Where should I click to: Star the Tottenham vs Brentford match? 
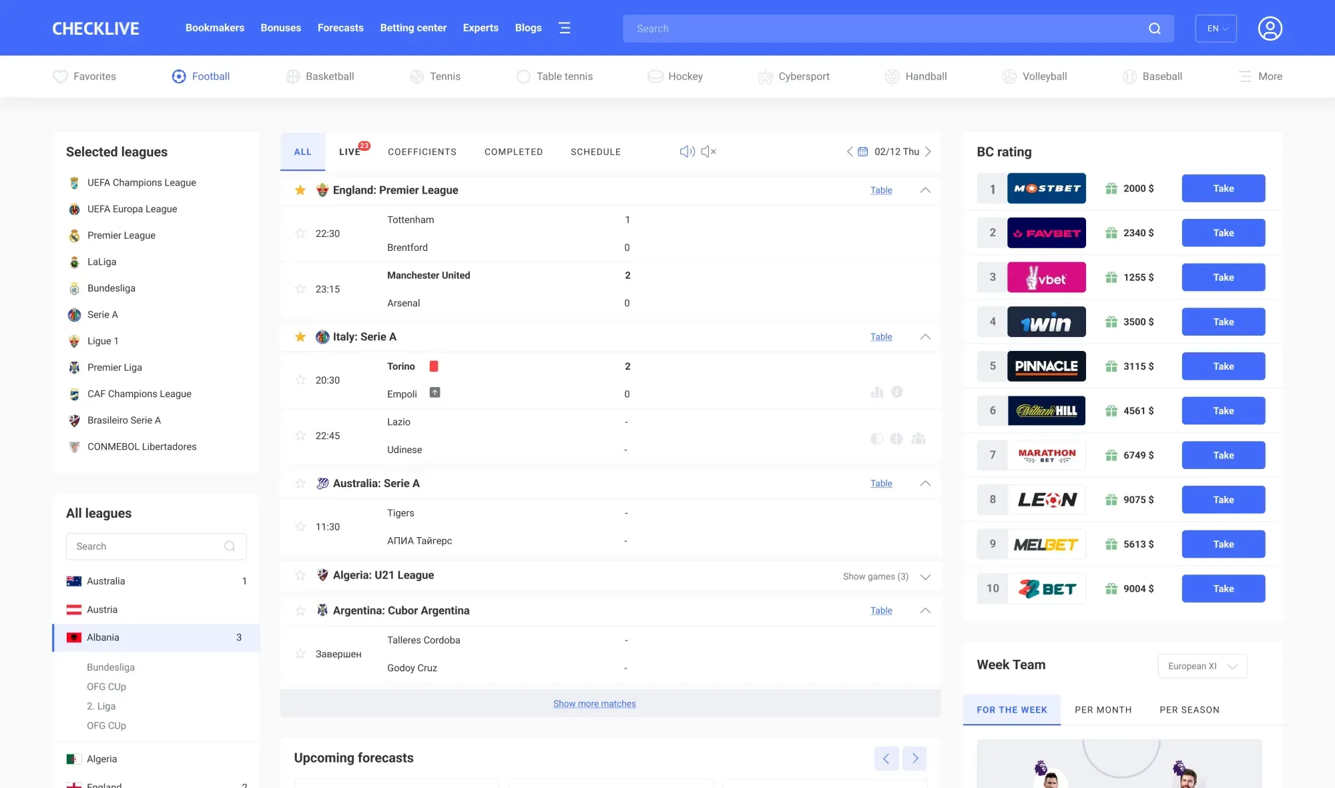(x=300, y=234)
